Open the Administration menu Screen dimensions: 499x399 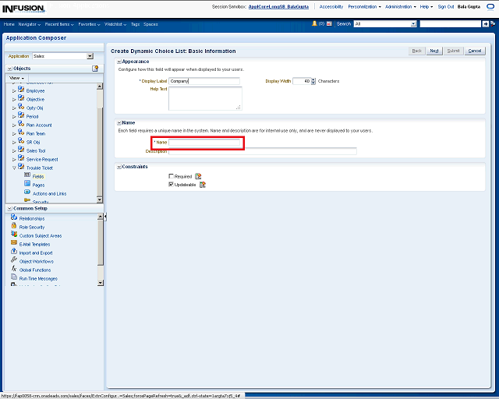401,6
